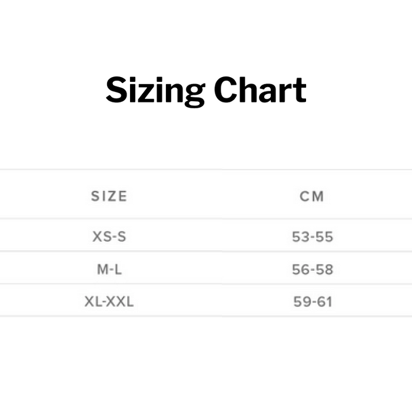412x412 pixels.
Task: Click empty space between SIZE and CM headers
Action: point(212,196)
